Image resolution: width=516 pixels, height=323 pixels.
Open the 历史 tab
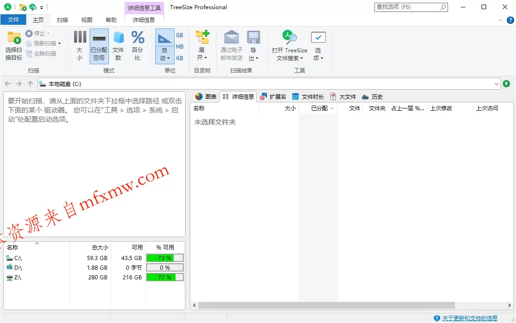pyautogui.click(x=372, y=96)
